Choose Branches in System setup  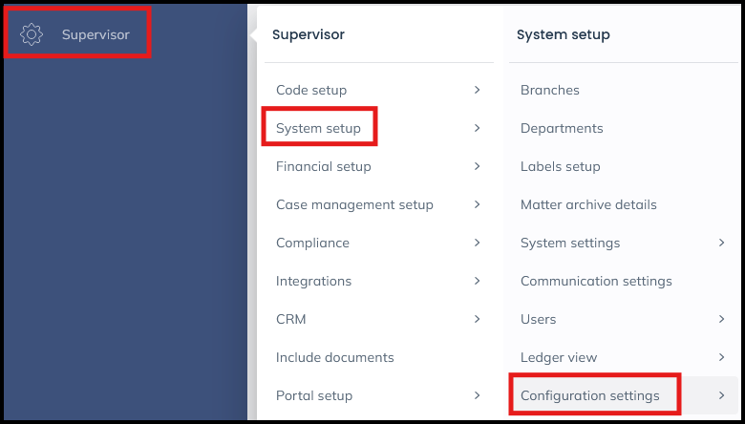click(x=549, y=90)
